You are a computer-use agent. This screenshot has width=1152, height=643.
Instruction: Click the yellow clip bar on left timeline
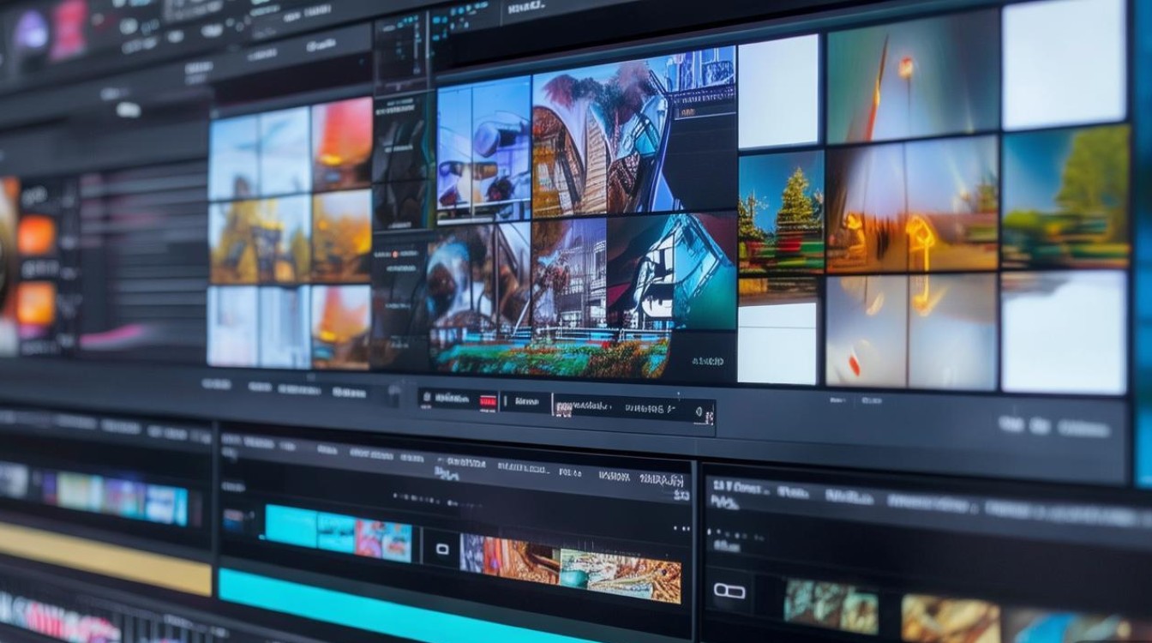(105, 558)
